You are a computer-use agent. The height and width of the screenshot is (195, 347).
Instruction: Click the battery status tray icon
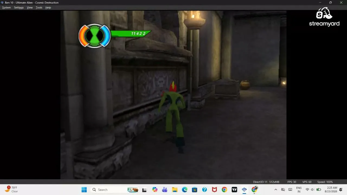319,190
